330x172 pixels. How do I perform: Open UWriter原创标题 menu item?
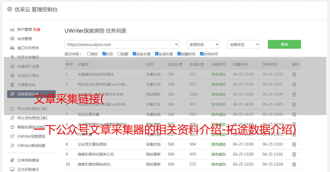tap(31, 146)
